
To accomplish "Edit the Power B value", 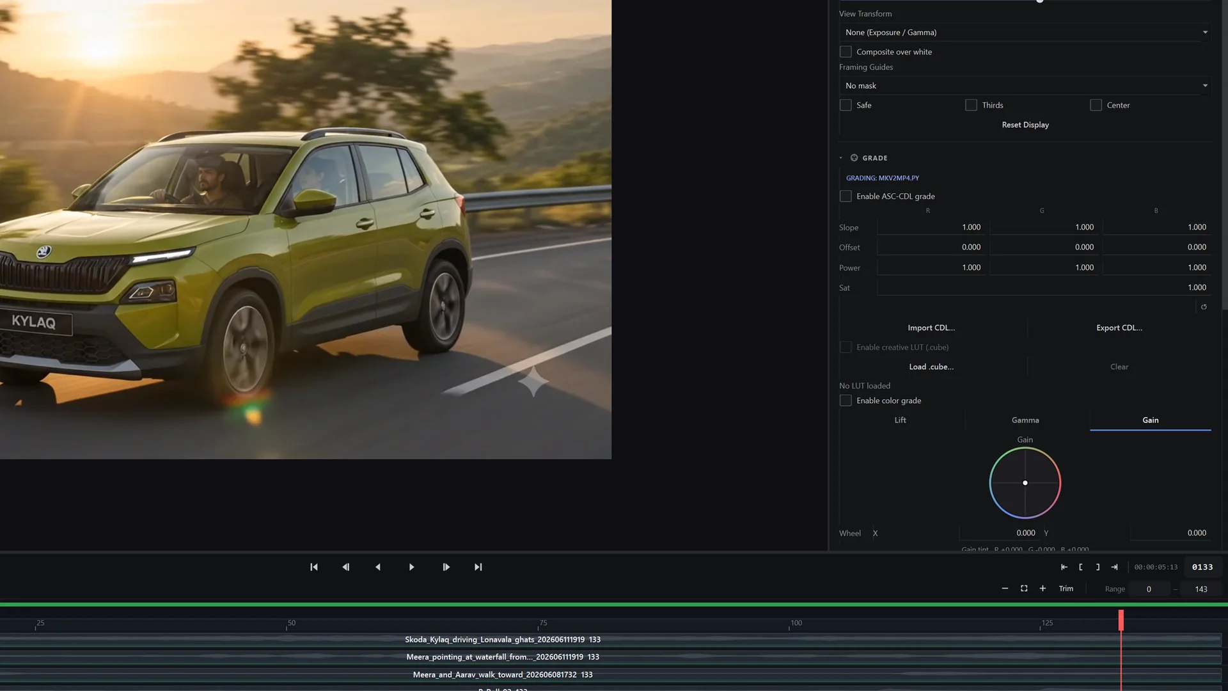I will (1158, 267).
